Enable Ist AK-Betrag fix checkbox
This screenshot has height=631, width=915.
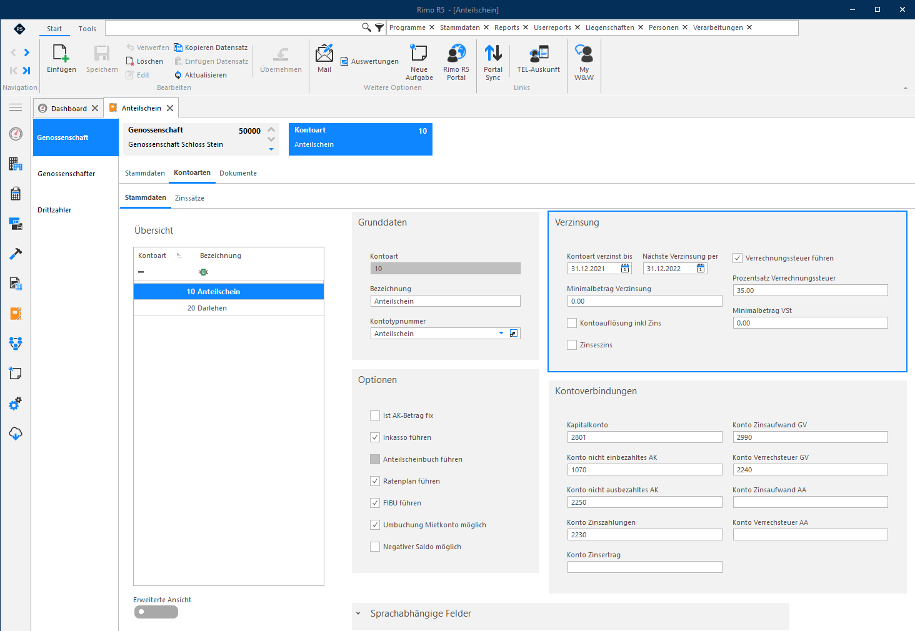pyautogui.click(x=375, y=415)
